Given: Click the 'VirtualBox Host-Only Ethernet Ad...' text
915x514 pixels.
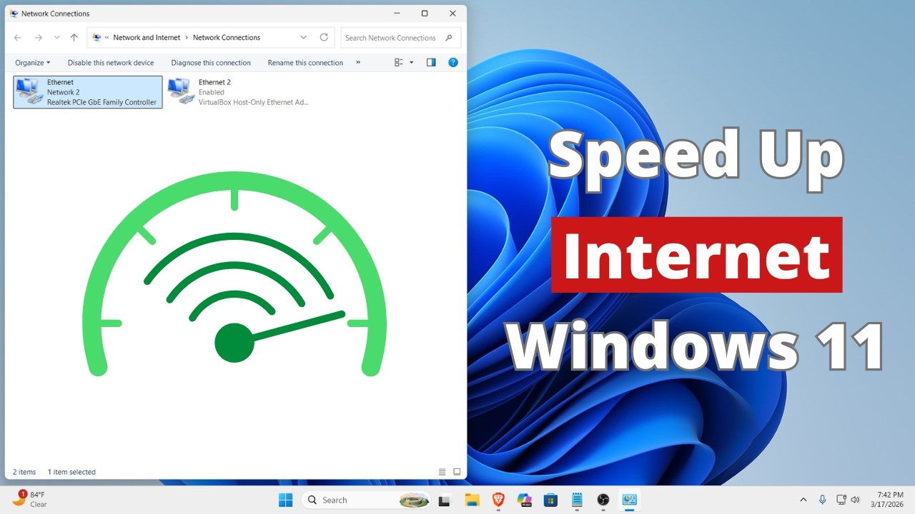Looking at the screenshot, I should [253, 102].
